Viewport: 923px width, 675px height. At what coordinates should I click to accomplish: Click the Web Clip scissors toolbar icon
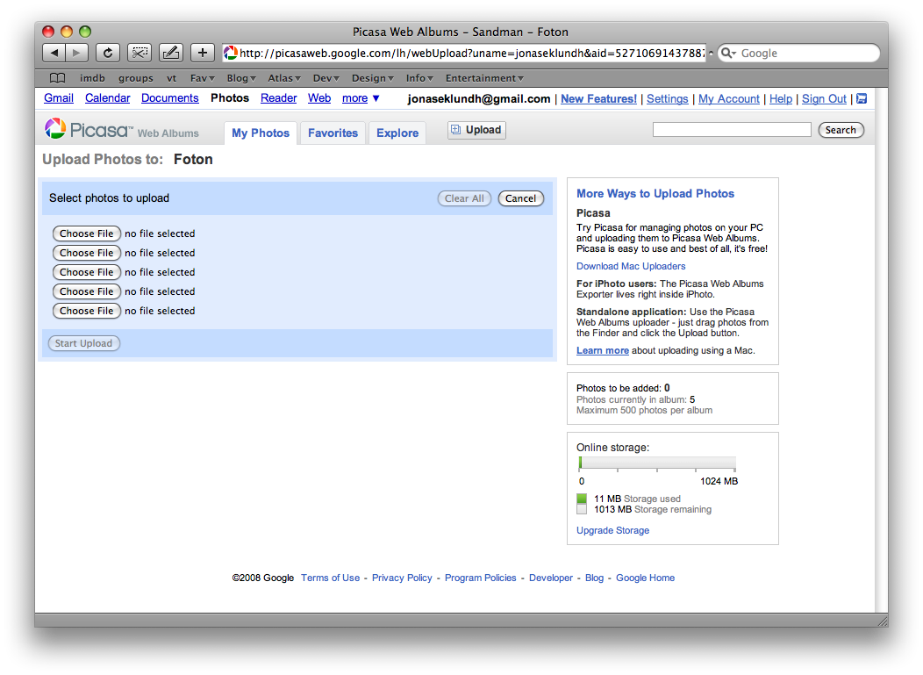(140, 53)
